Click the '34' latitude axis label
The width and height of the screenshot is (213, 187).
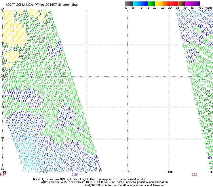click(2, 107)
